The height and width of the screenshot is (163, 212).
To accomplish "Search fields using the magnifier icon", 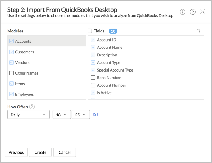I will [198, 31].
